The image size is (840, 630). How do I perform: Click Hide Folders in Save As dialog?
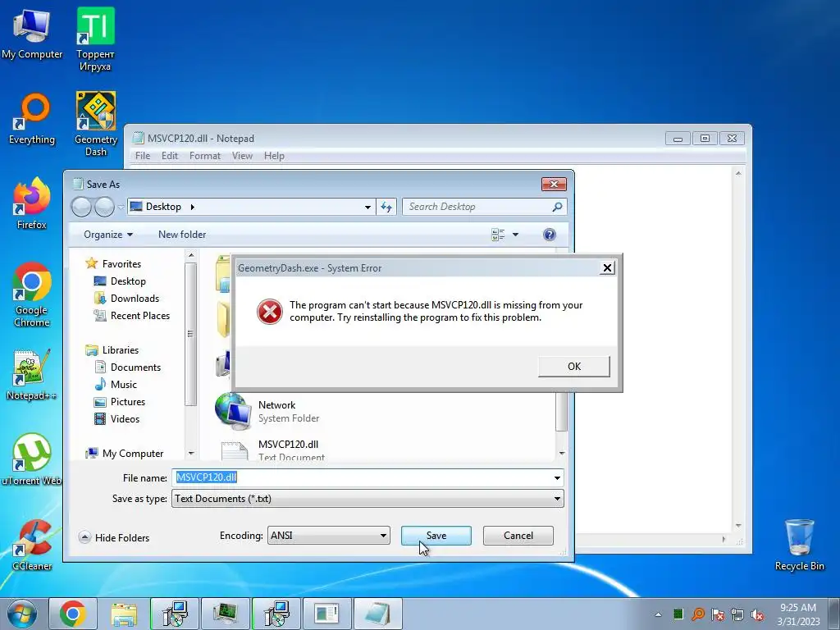tap(114, 537)
